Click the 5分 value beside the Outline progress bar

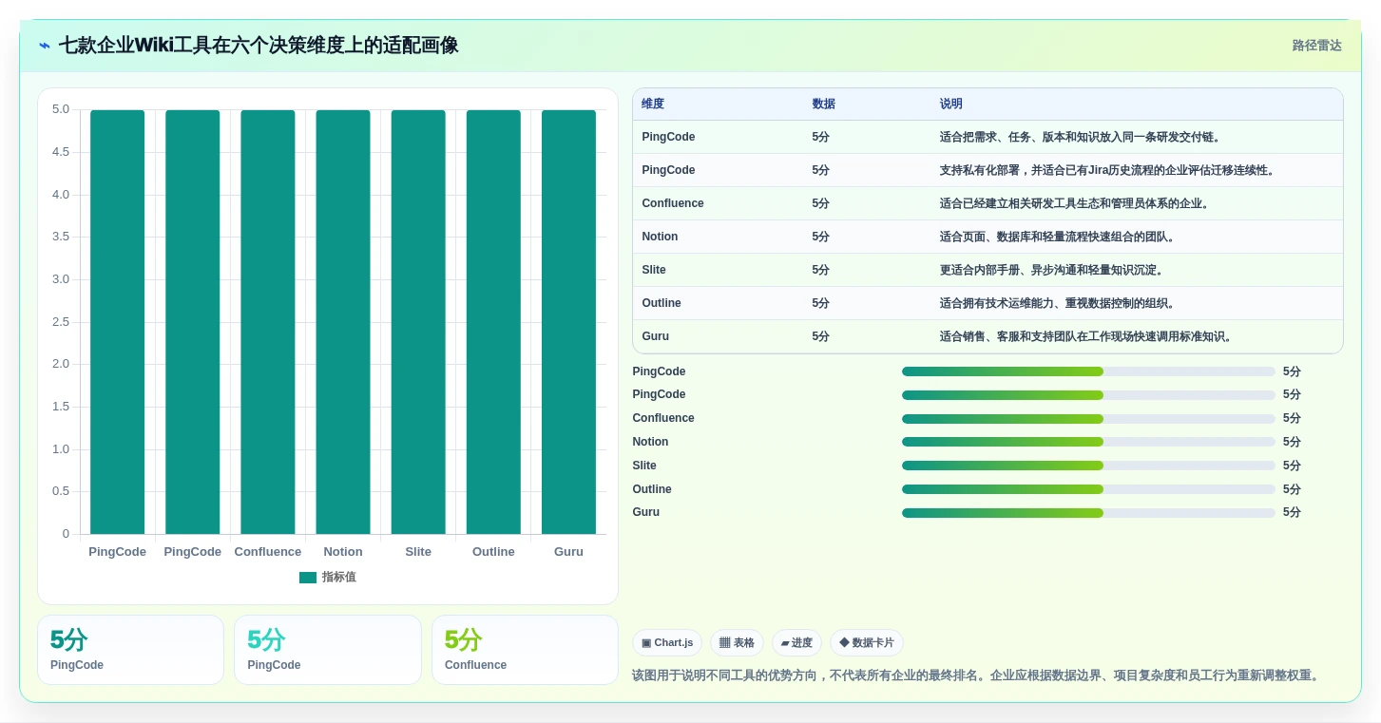click(1292, 489)
